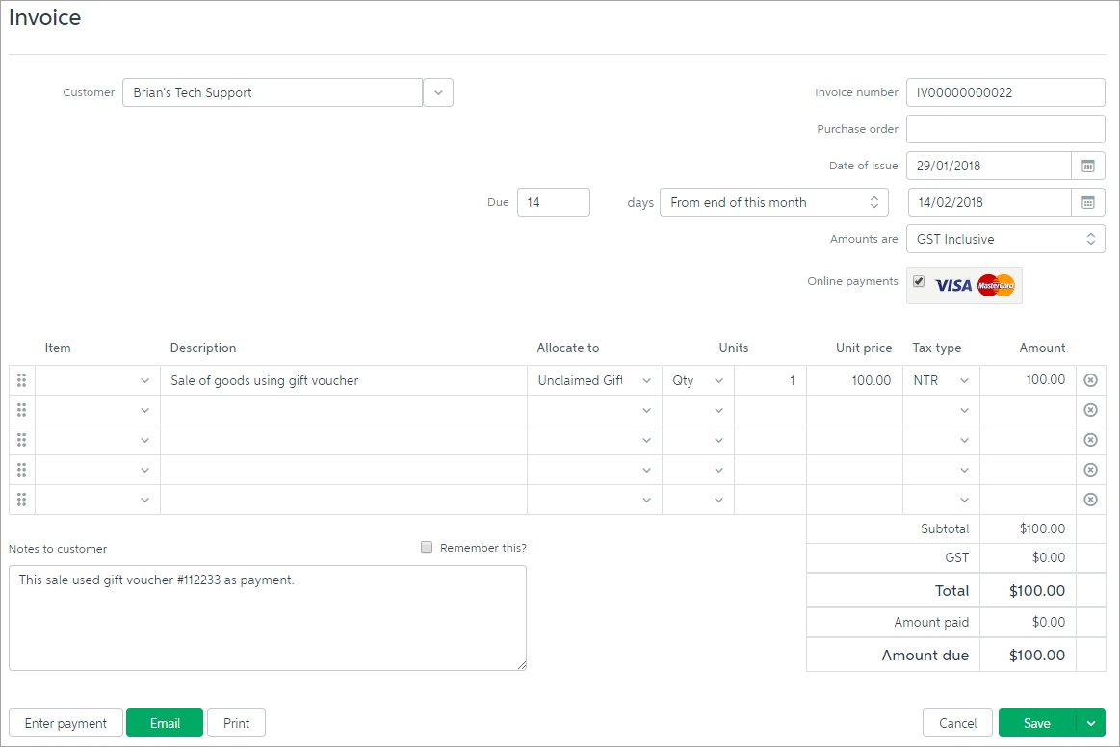The image size is (1120, 747).
Task: Click the Invoice number field
Action: click(1005, 92)
